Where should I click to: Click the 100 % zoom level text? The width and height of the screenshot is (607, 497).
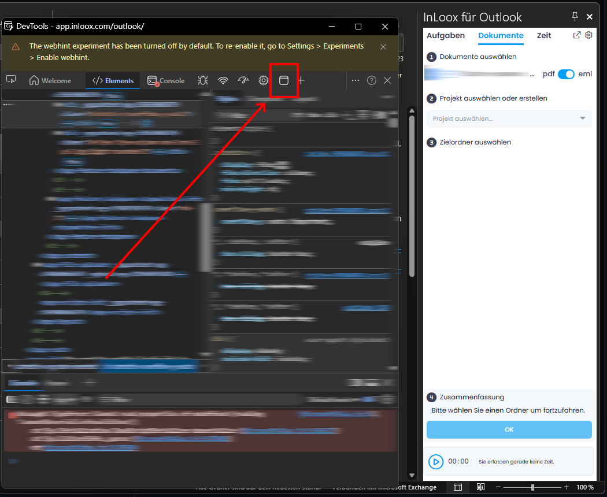point(585,487)
